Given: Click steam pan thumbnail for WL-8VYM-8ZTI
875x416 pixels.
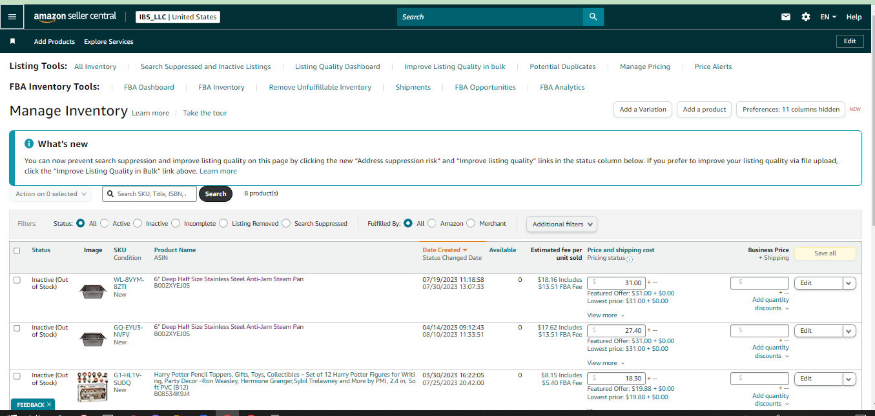Looking at the screenshot, I should (x=92, y=292).
